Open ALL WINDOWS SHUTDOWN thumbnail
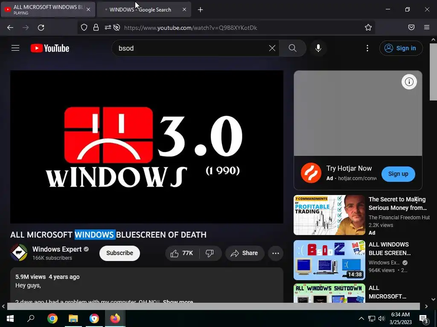The height and width of the screenshot is (327, 437). [x=329, y=293]
